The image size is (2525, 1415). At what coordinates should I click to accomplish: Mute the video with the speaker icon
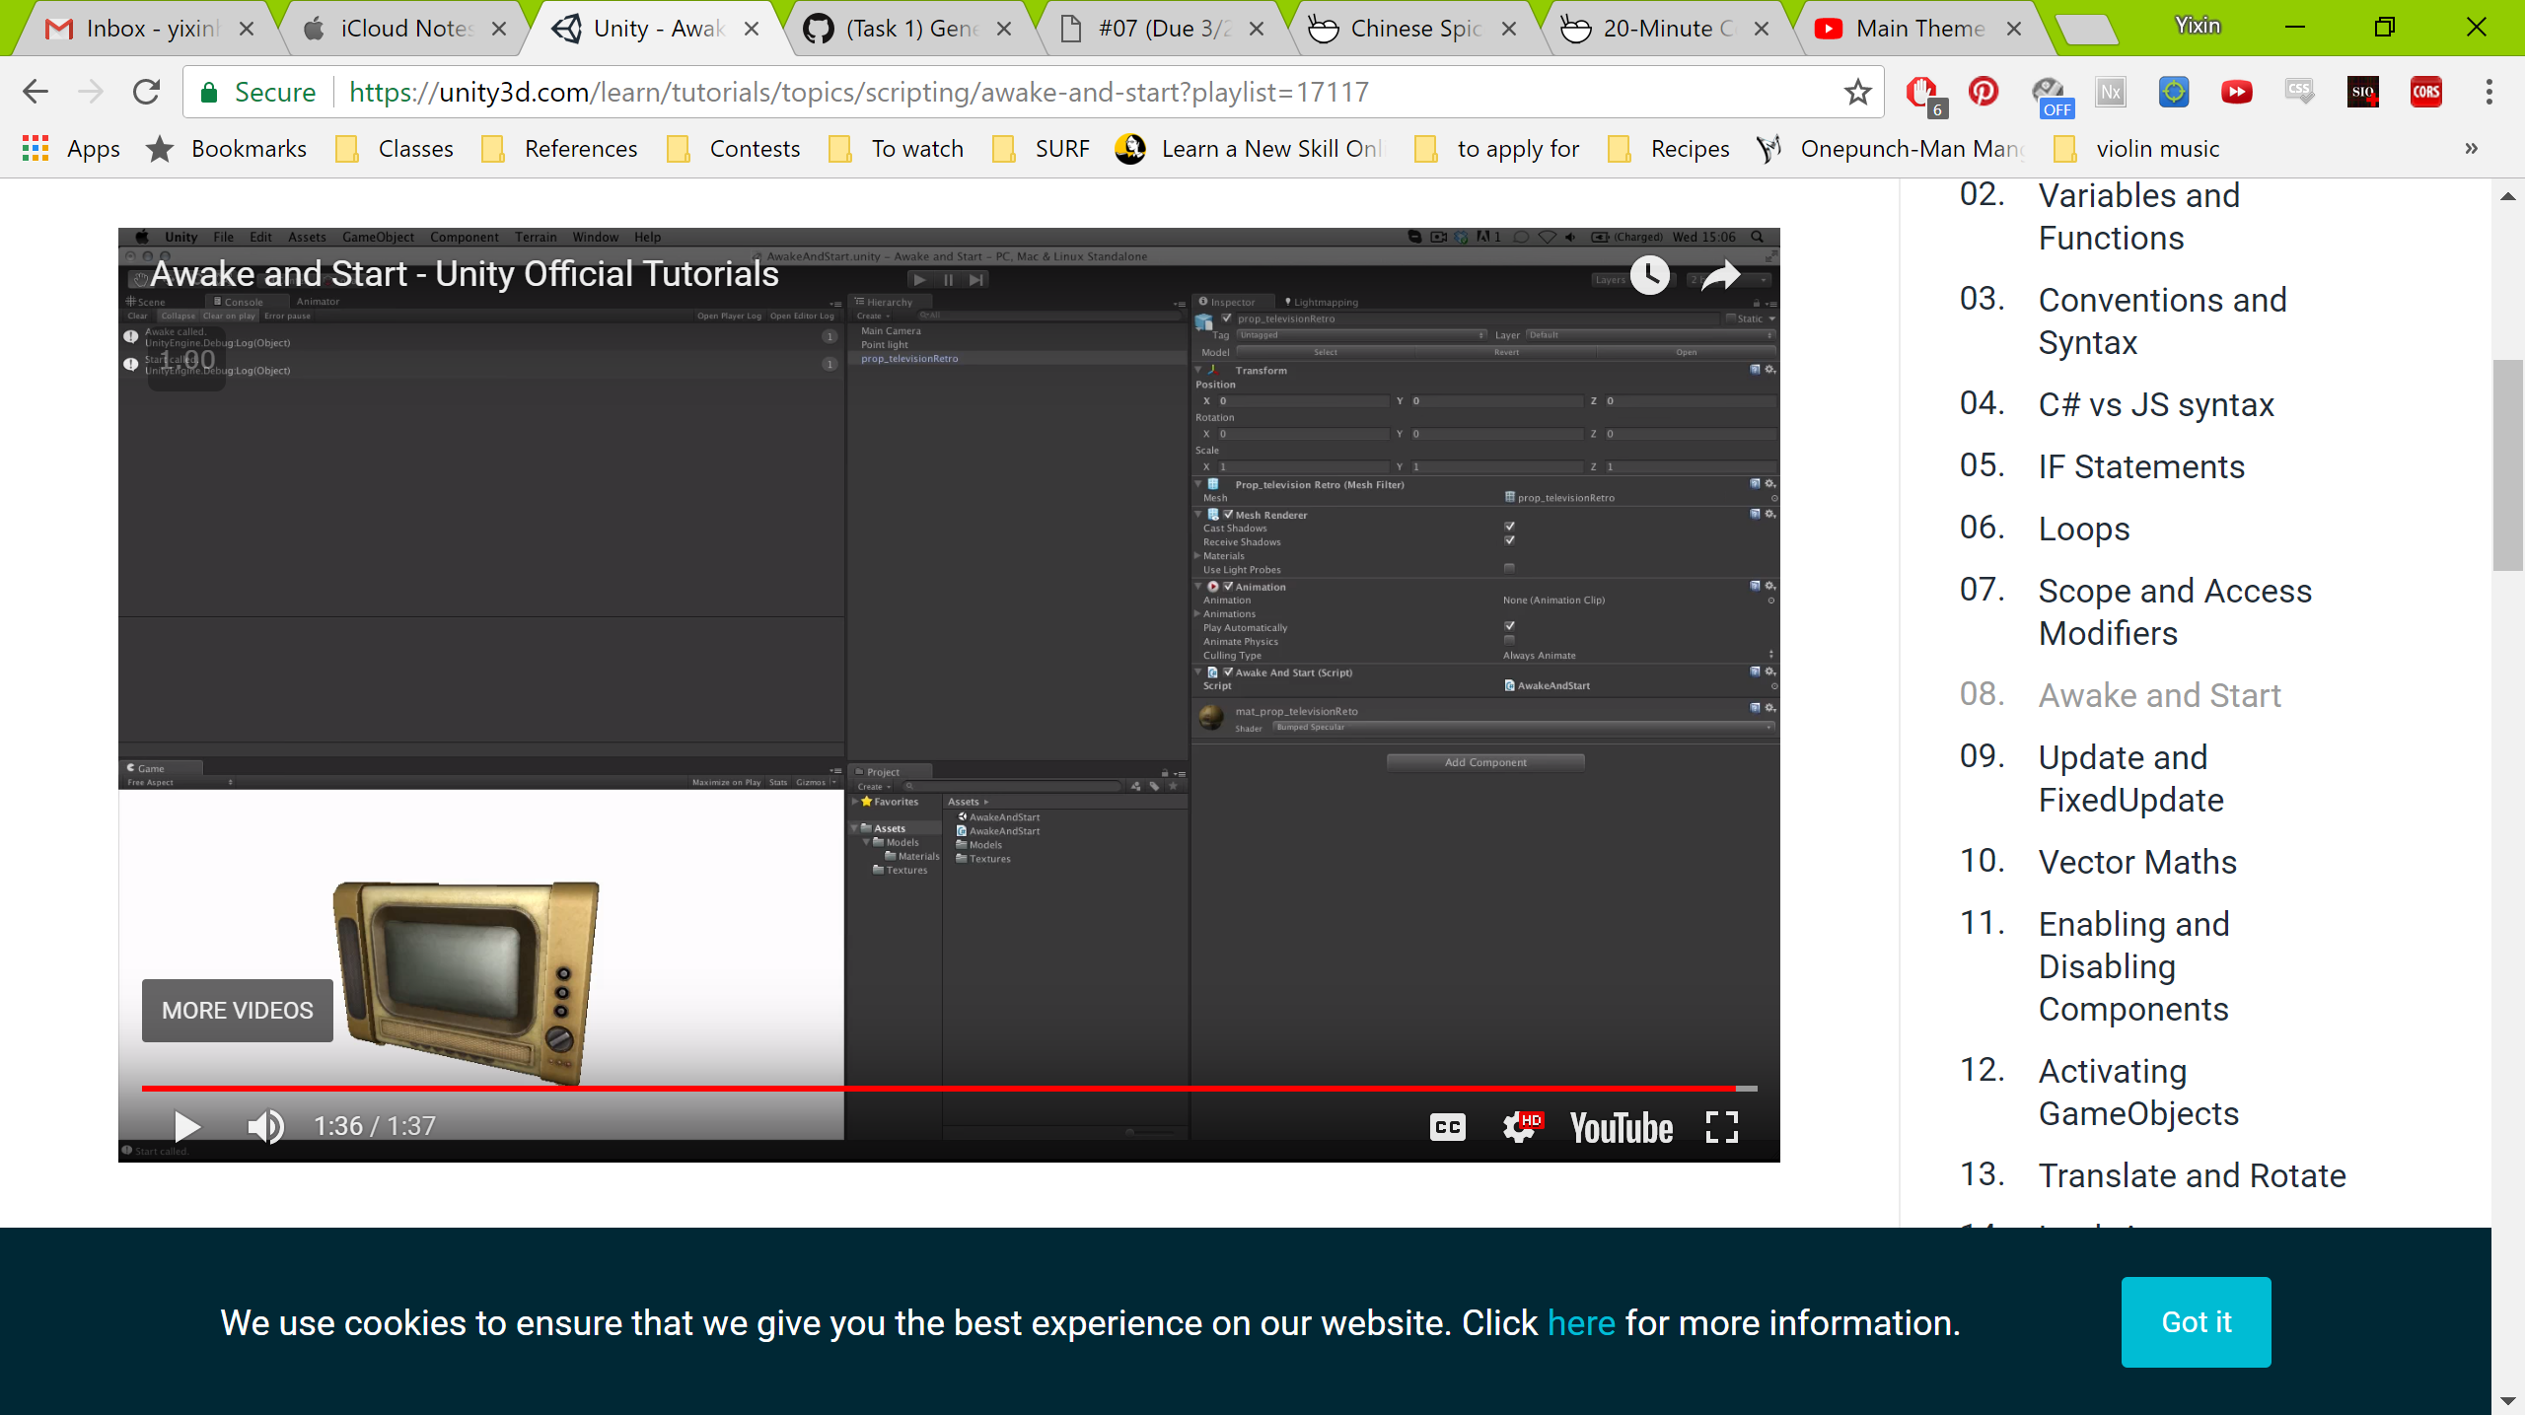click(264, 1126)
